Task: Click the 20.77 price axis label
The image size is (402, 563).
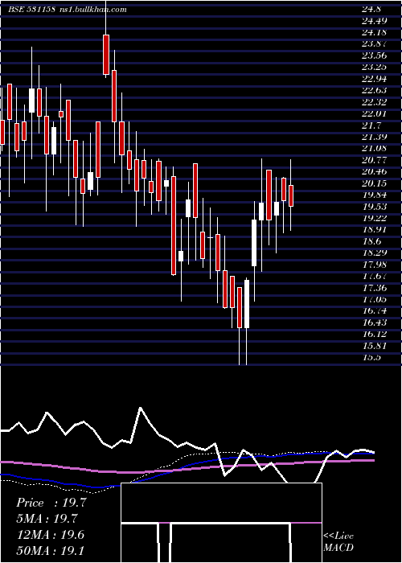Action: click(x=374, y=160)
